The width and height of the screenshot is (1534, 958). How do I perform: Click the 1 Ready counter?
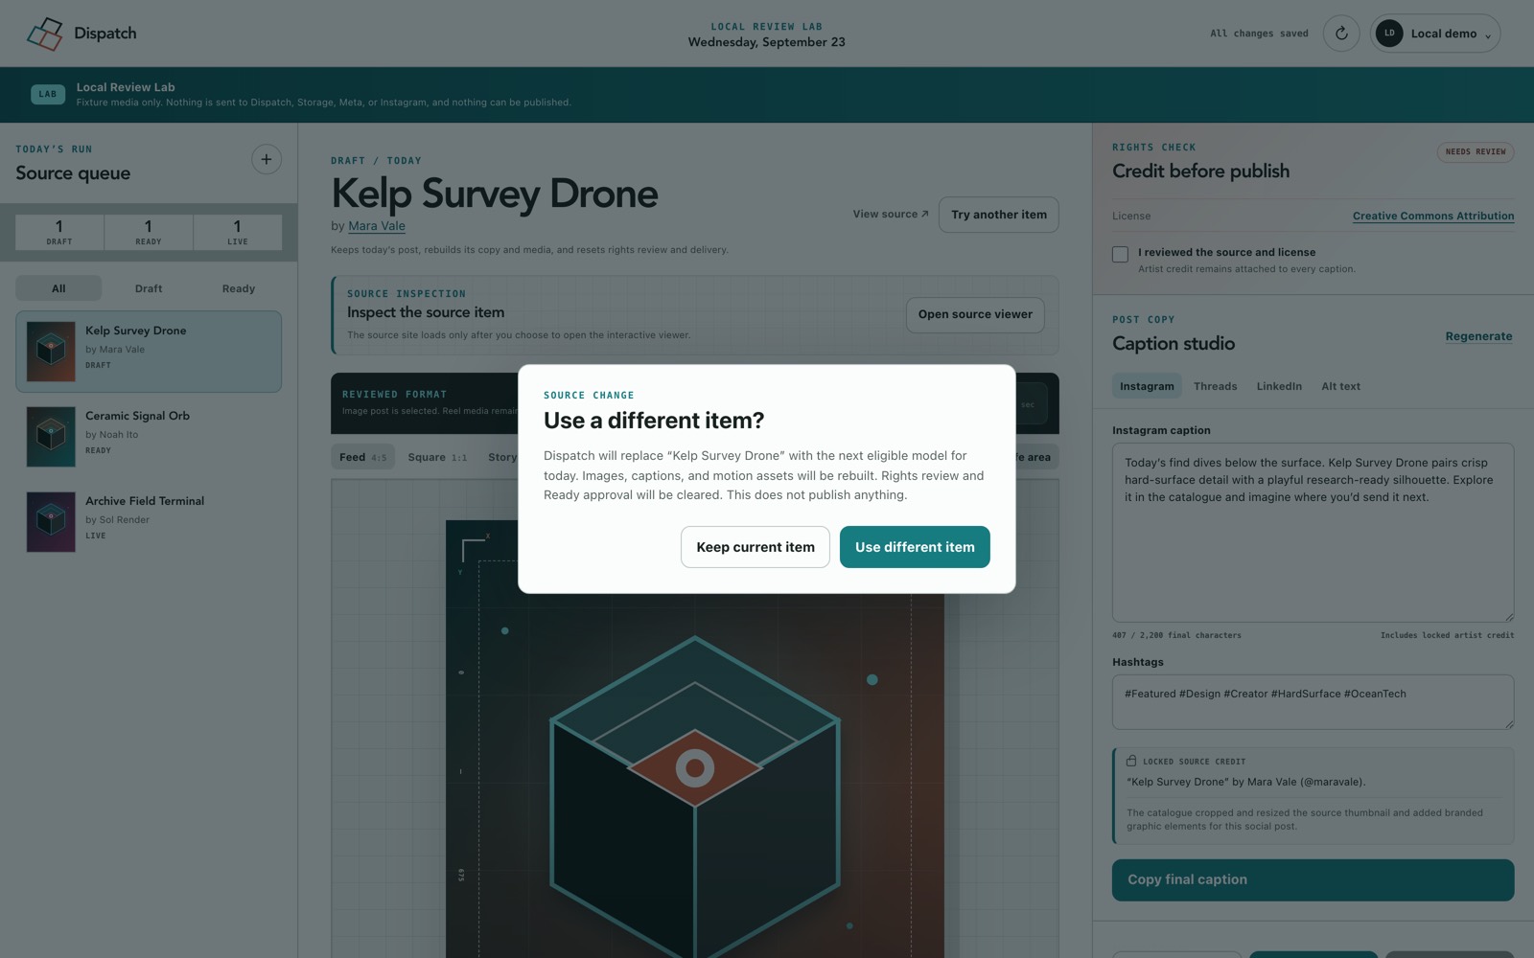click(149, 232)
